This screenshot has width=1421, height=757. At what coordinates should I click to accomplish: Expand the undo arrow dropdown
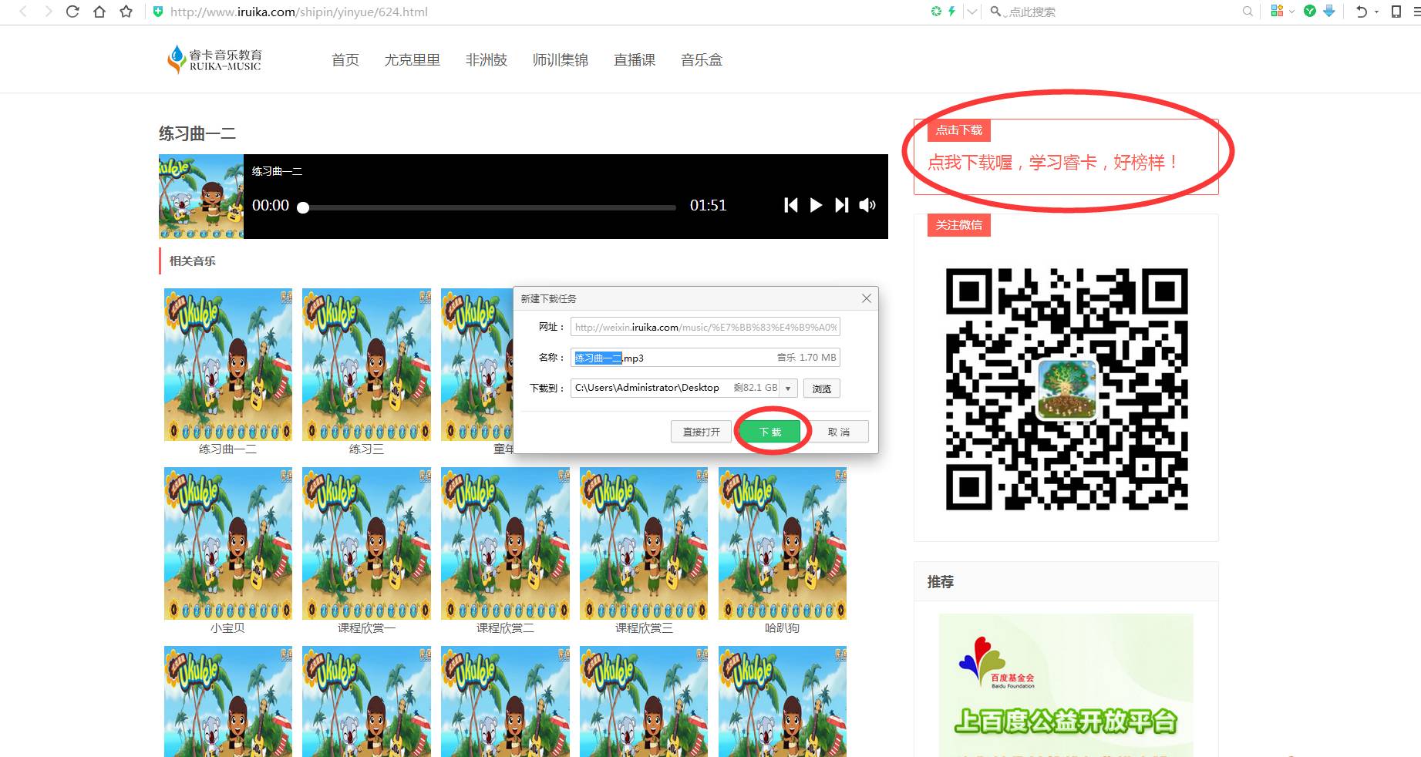coord(1376,12)
